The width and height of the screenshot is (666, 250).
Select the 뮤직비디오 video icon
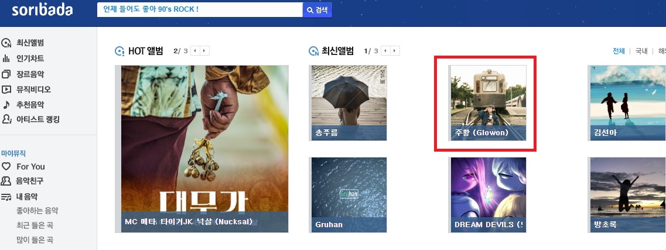tap(6, 90)
